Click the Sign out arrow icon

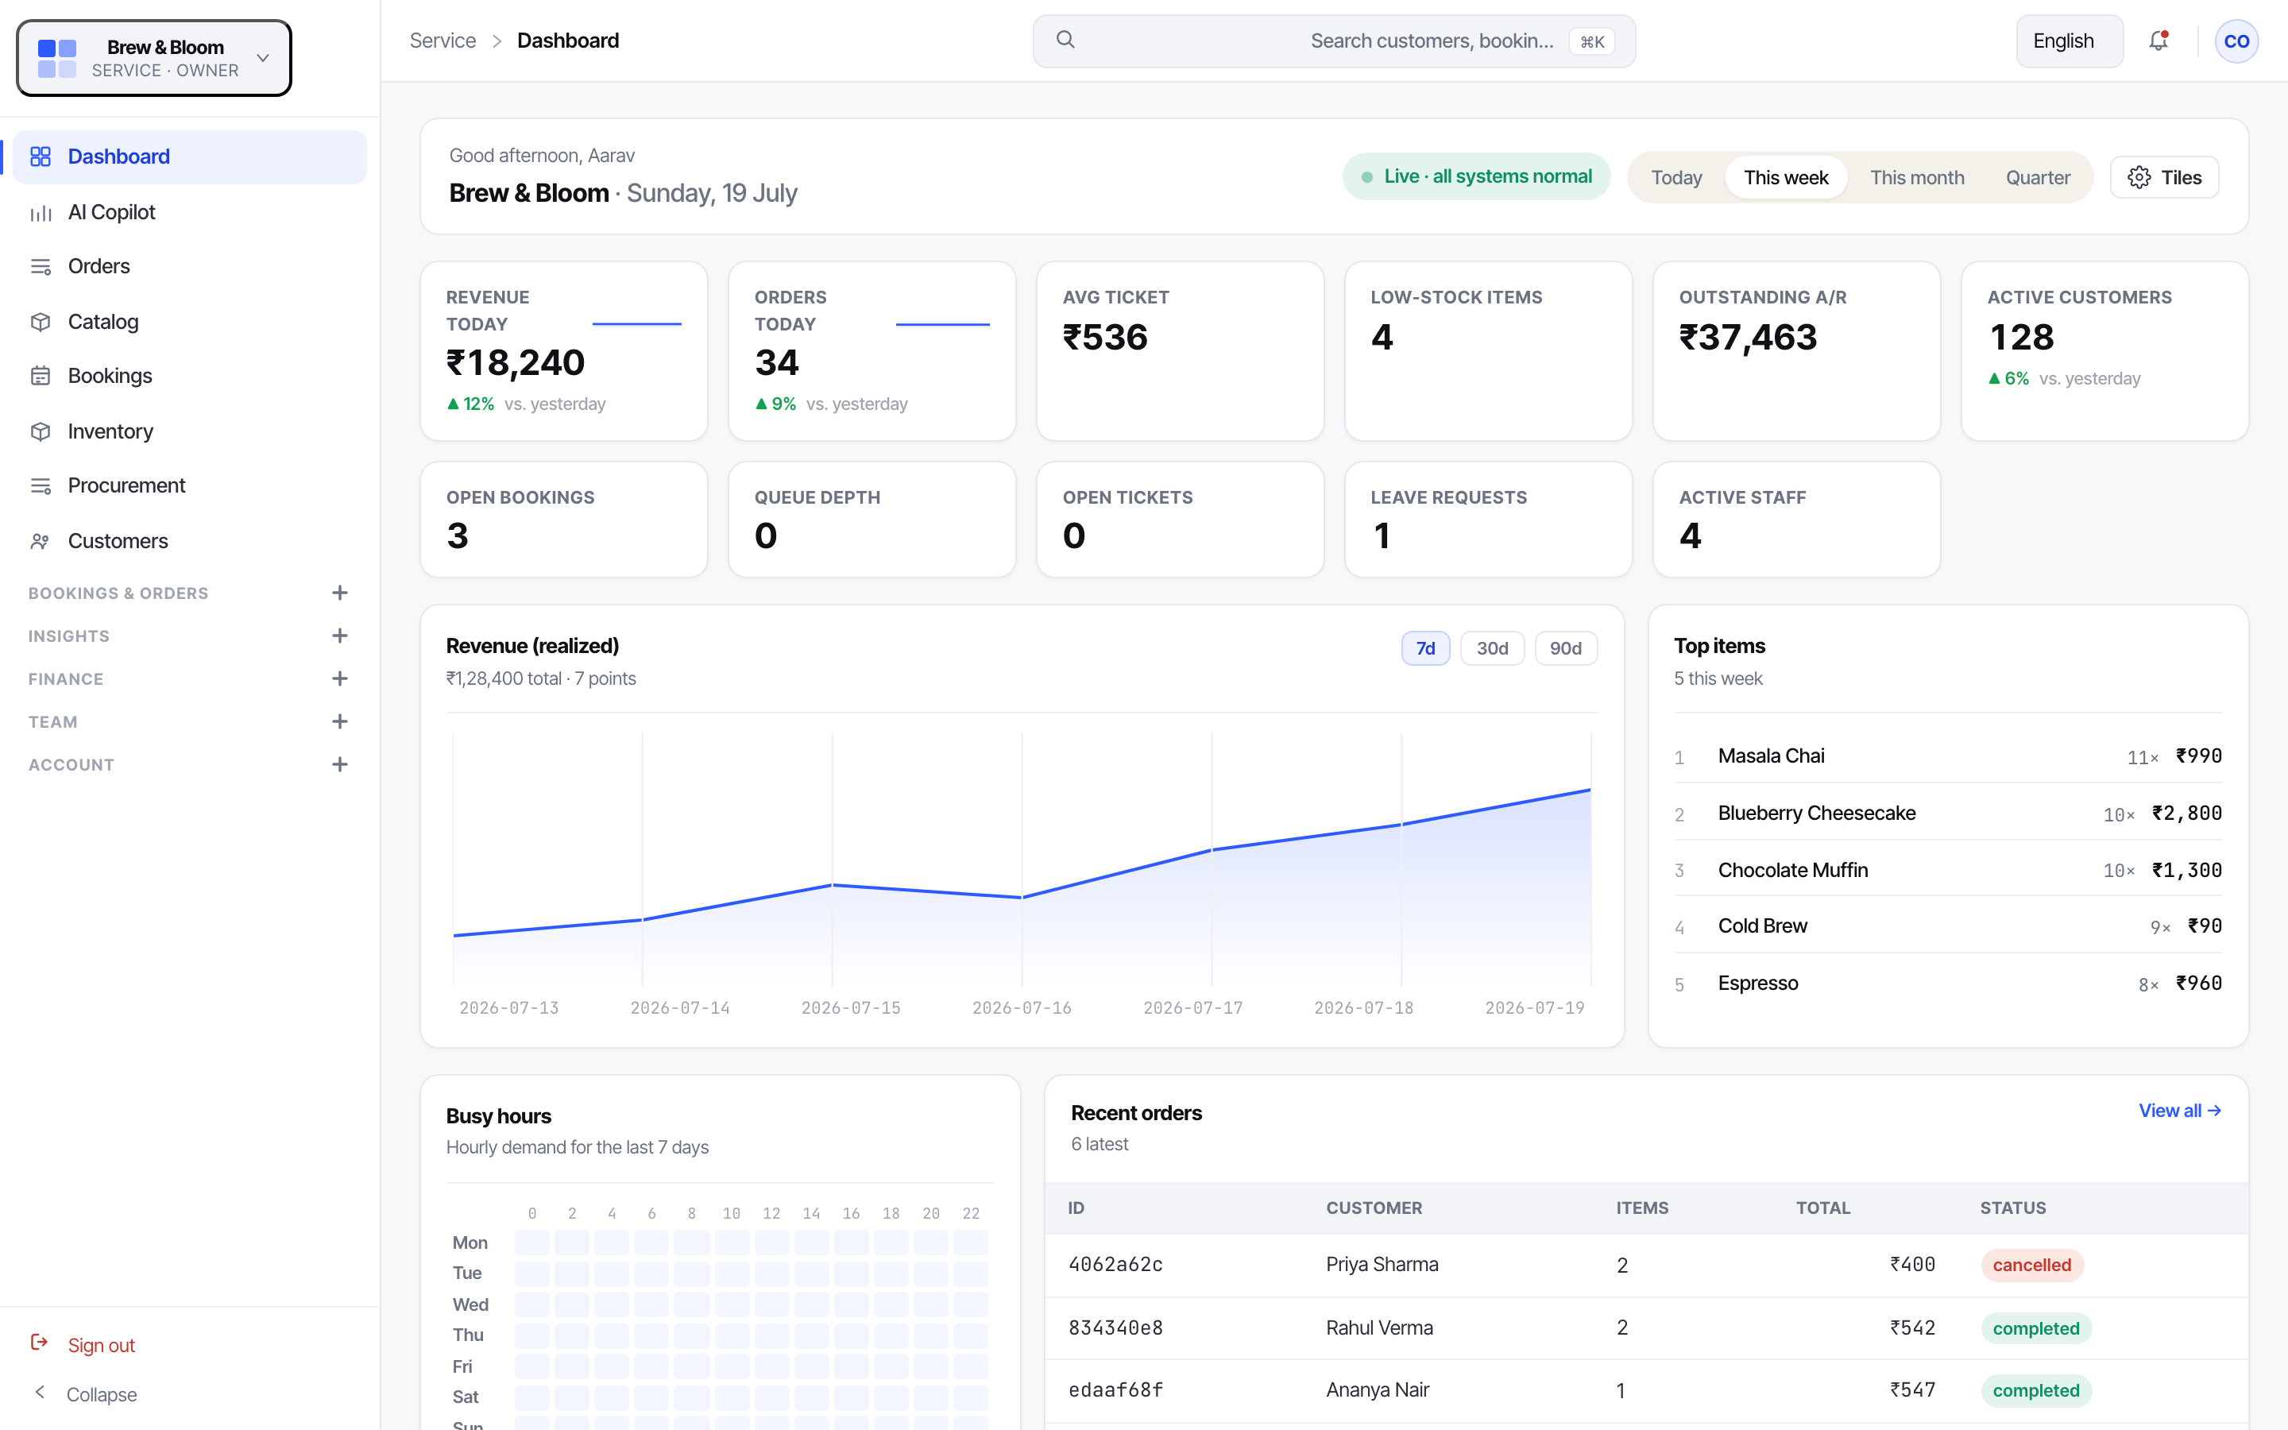pos(40,1343)
